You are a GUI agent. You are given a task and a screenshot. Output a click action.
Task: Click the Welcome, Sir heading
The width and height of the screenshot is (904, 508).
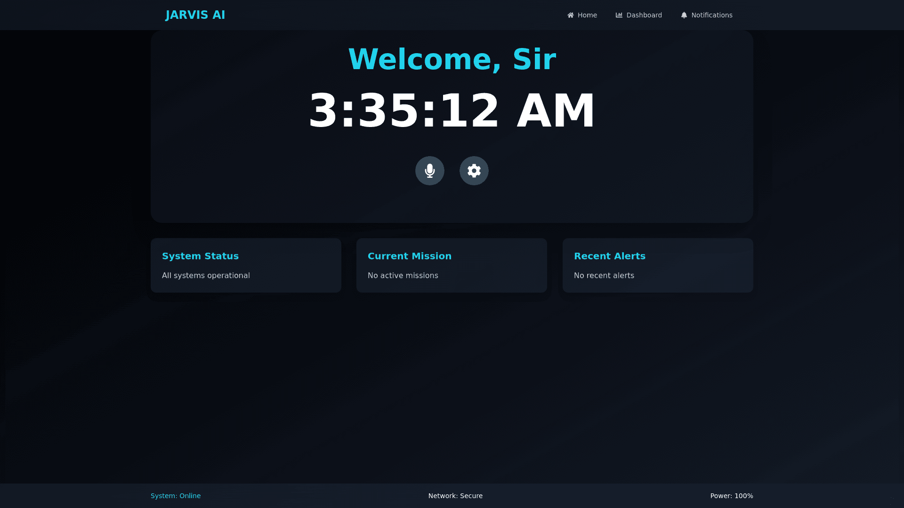coord(452,59)
